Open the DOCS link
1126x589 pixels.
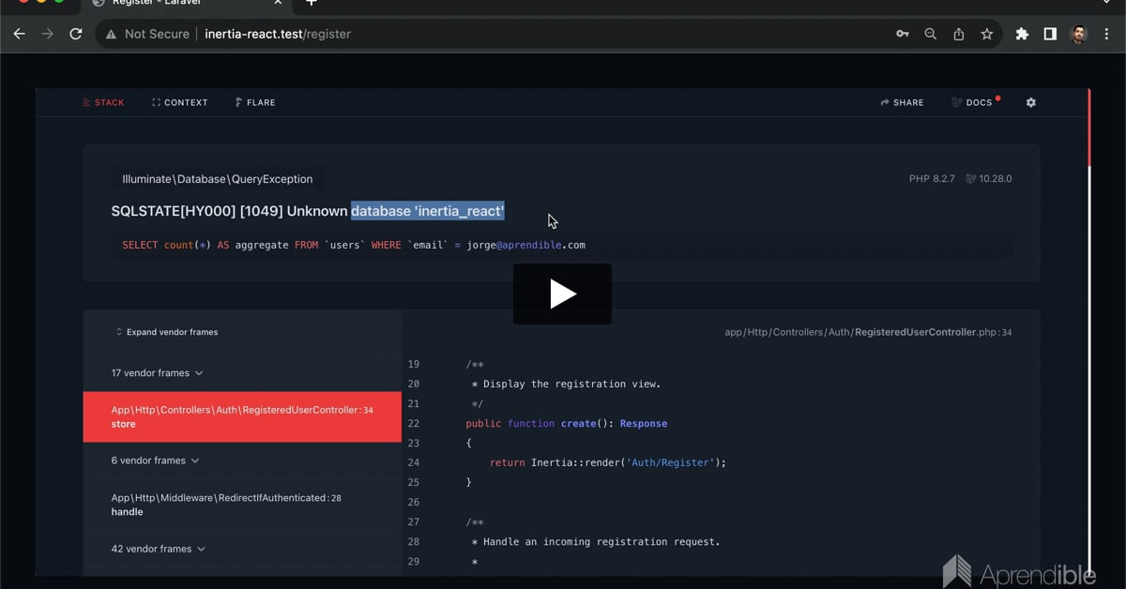pos(973,102)
